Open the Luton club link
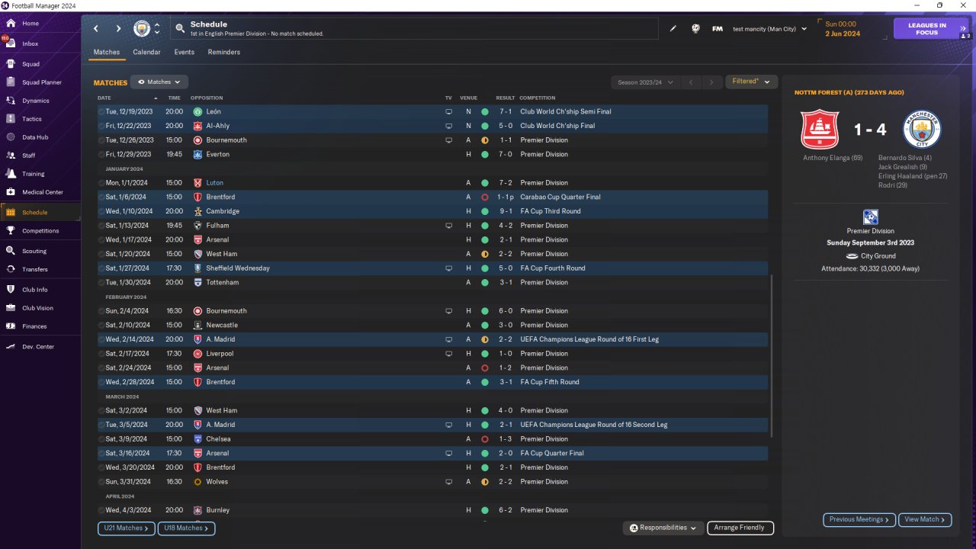This screenshot has width=976, height=549. click(215, 183)
